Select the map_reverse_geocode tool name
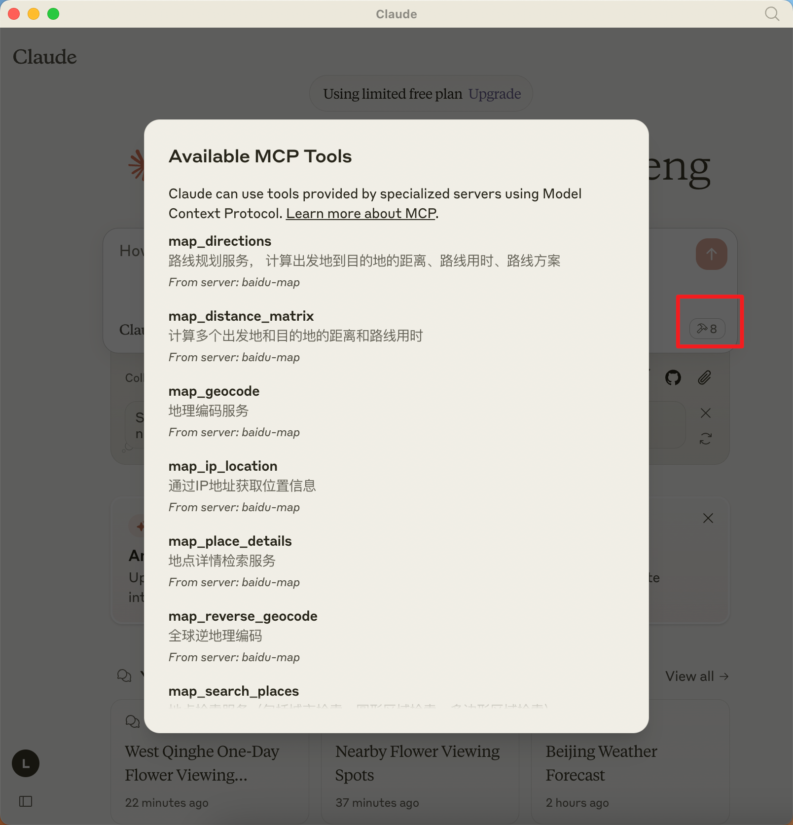The height and width of the screenshot is (825, 793). tap(243, 616)
